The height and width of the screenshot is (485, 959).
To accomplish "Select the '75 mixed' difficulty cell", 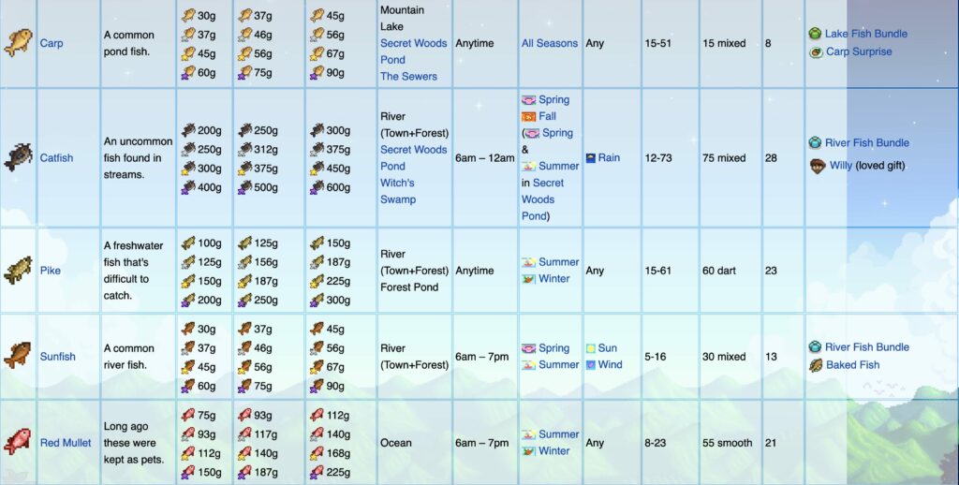I will [724, 158].
